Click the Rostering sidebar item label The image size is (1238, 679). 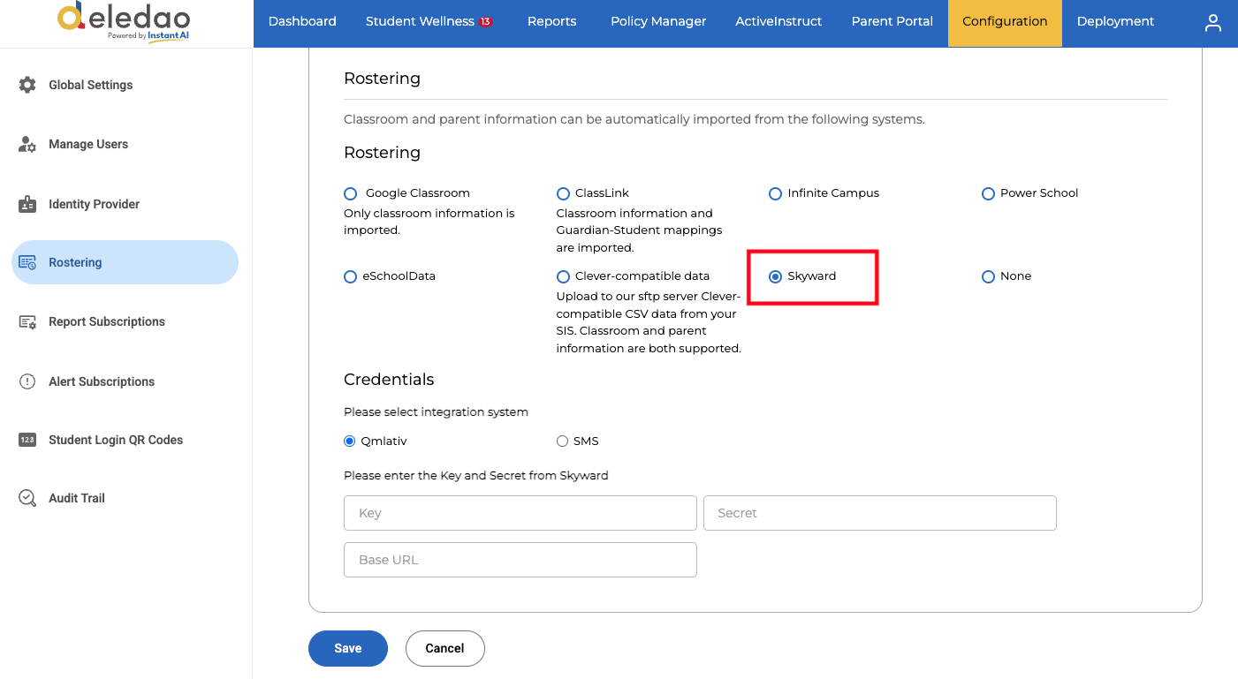[x=75, y=262]
